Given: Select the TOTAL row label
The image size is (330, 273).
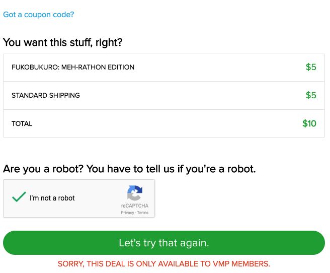Looking at the screenshot, I should pyautogui.click(x=22, y=123).
